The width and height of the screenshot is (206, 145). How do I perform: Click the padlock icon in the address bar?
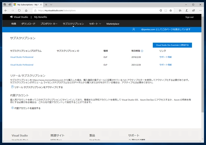click(35, 11)
